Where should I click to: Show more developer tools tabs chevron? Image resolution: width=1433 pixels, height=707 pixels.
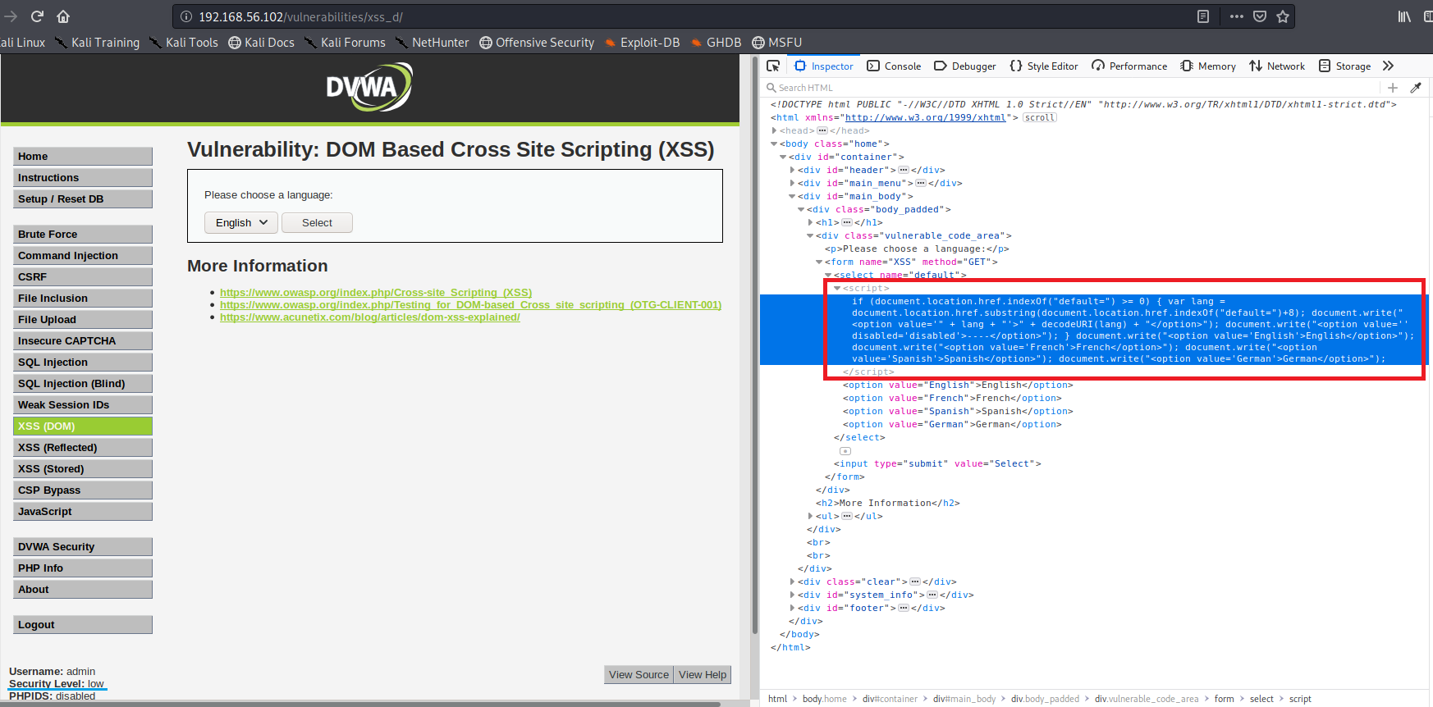pos(1388,66)
